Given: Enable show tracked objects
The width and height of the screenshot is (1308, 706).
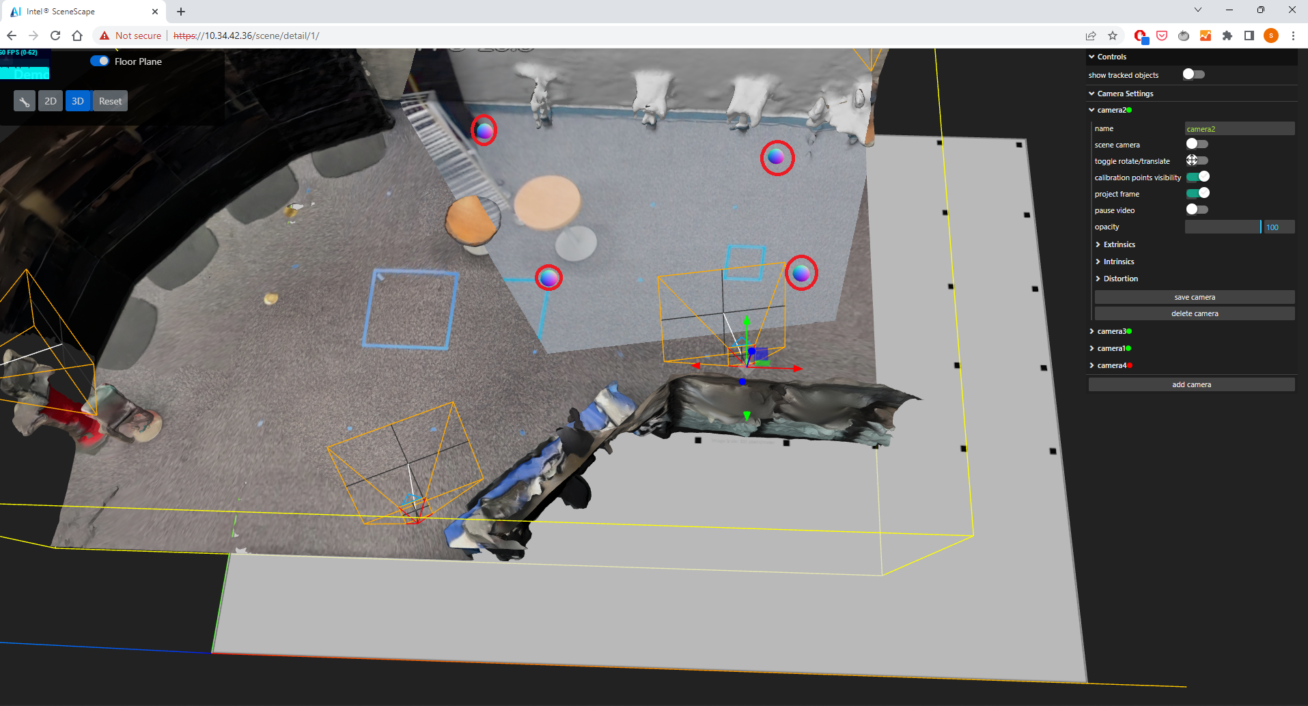Looking at the screenshot, I should pos(1193,74).
